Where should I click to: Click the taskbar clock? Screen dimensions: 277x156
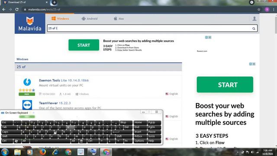pyautogui.click(x=267, y=152)
